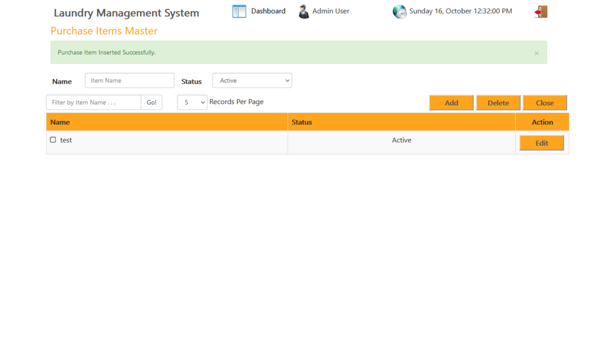The image size is (611, 343).
Task: Click the test item name
Action: click(x=66, y=140)
